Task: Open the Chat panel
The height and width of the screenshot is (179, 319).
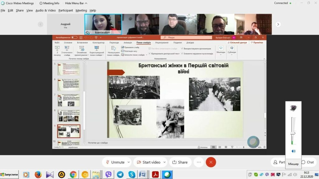Action: 307,162
